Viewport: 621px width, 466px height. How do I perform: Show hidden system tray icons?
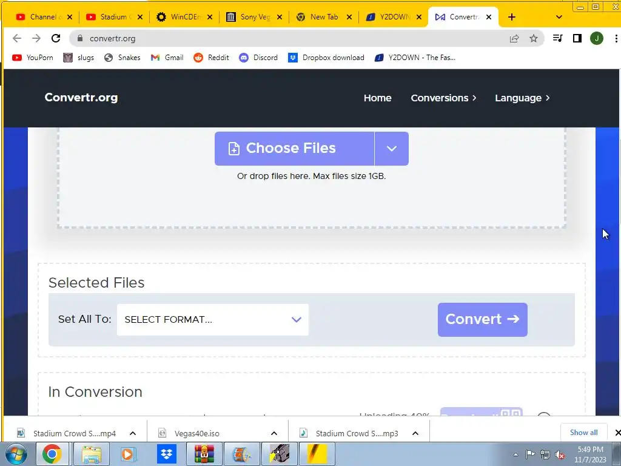coord(515,454)
